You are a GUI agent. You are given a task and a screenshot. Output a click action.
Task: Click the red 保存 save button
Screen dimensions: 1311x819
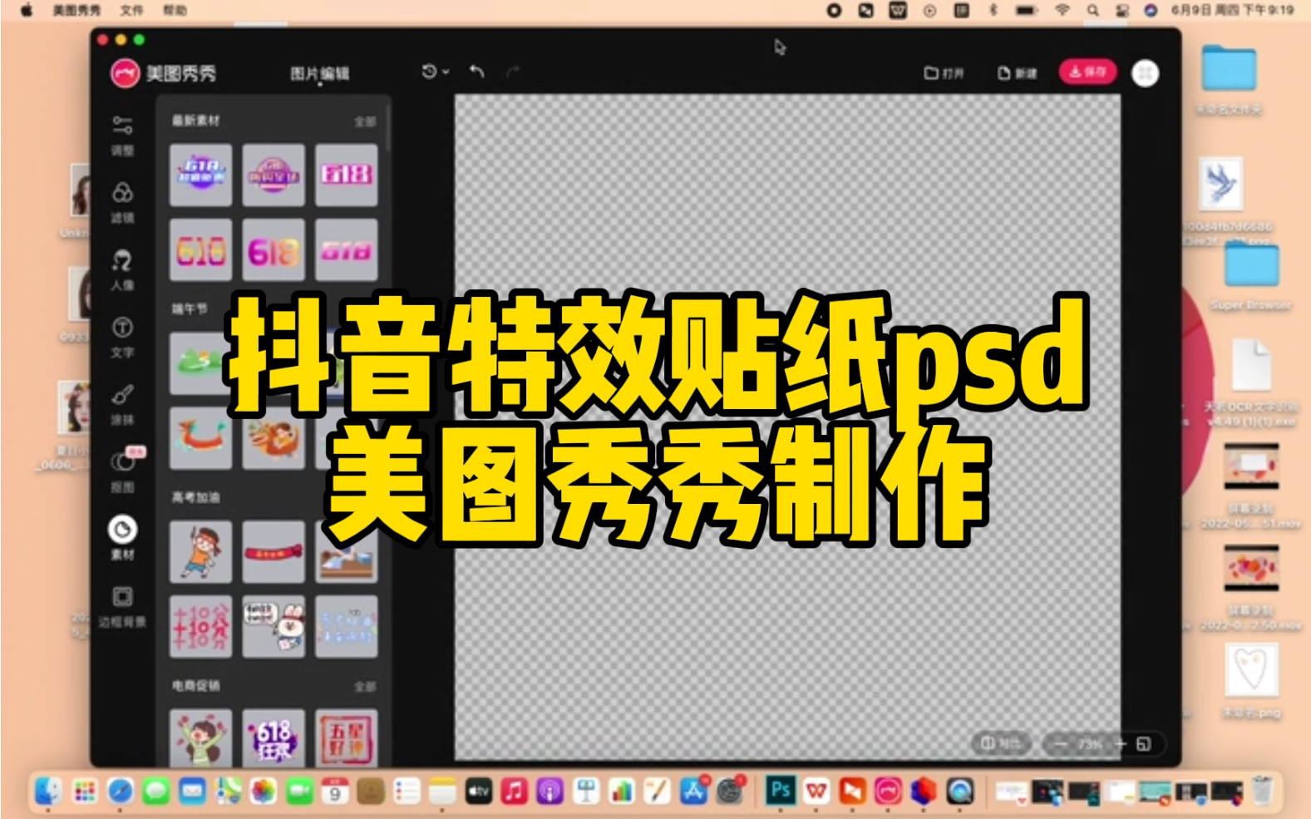tap(1087, 72)
